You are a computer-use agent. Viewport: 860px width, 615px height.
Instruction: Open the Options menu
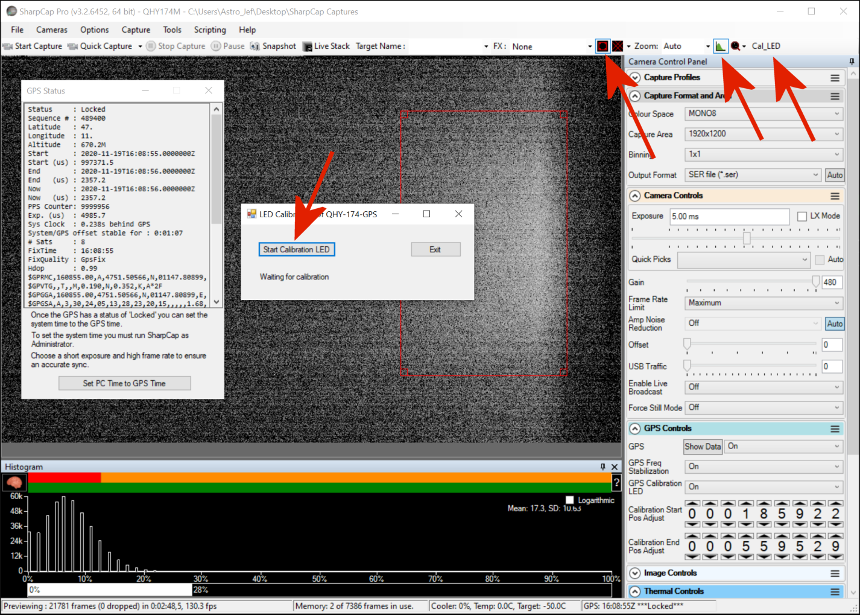pyautogui.click(x=95, y=30)
